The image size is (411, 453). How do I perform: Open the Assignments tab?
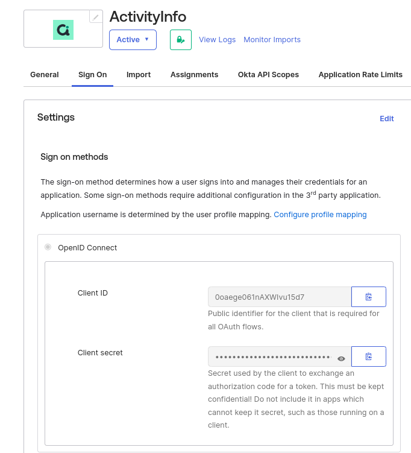[194, 75]
